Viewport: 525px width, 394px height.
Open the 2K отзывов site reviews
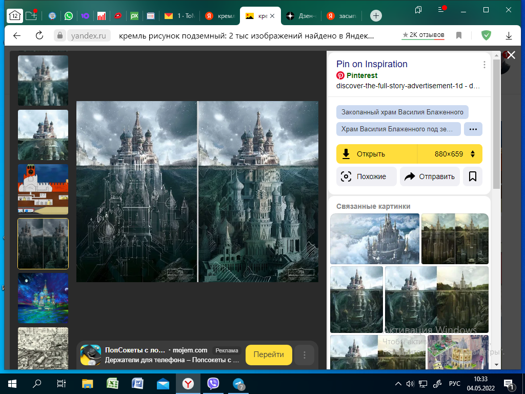click(x=423, y=35)
